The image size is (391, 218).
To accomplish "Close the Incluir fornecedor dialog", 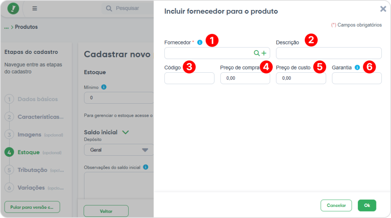I will [383, 9].
